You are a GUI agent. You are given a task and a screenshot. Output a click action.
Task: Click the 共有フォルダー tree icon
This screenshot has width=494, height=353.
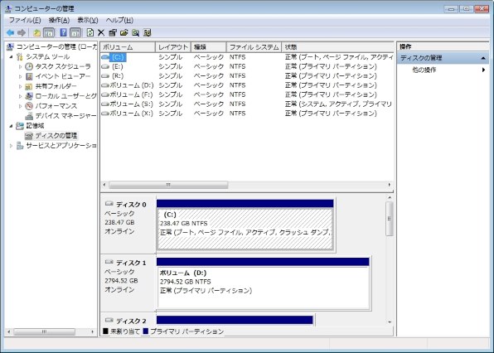click(x=29, y=86)
